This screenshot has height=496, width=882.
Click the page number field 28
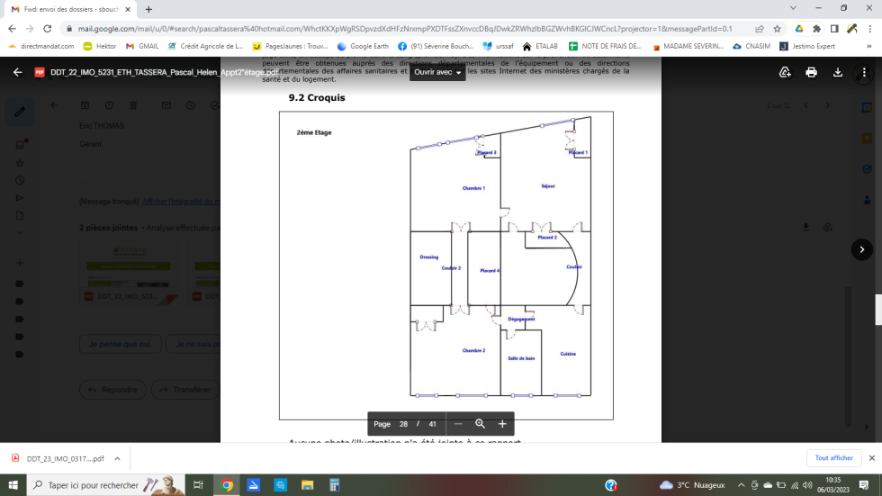[x=403, y=424]
